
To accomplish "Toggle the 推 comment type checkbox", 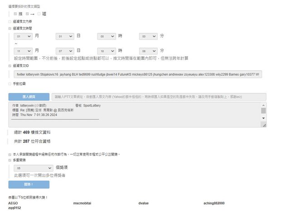I will click(15, 14).
